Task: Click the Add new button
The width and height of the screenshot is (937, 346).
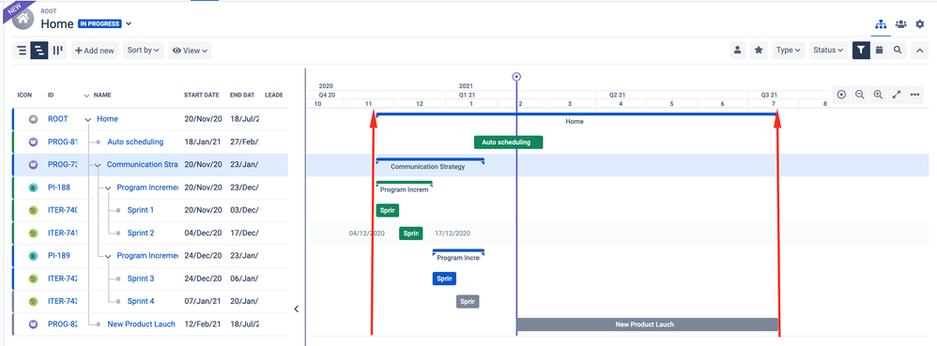Action: 95,50
